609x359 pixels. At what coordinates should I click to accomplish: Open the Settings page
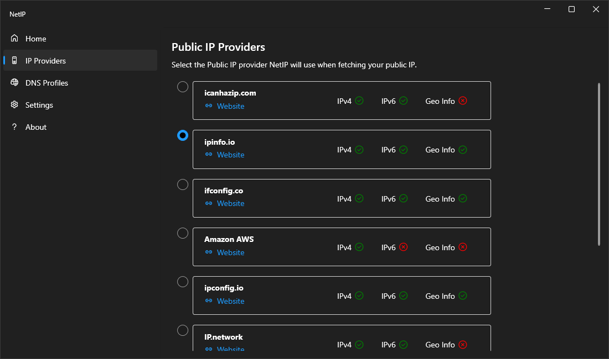(x=80, y=104)
